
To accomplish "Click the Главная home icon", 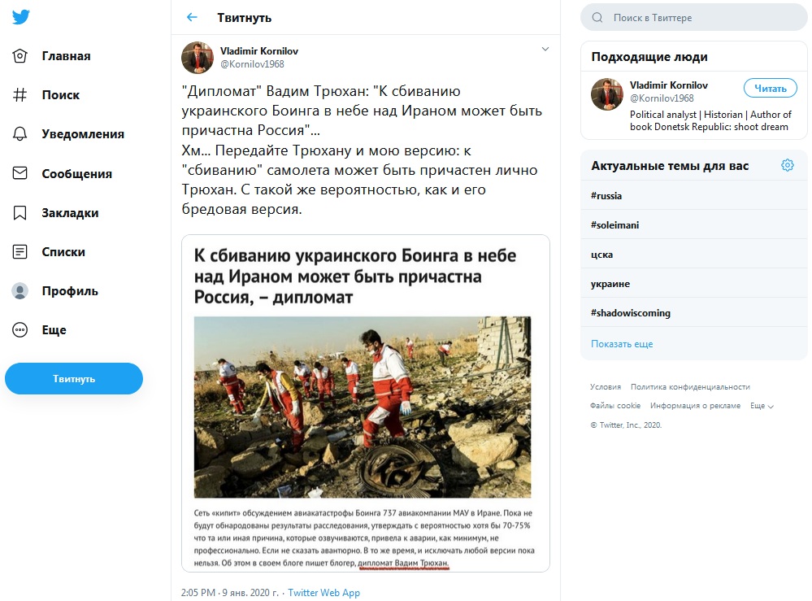I will (x=21, y=56).
